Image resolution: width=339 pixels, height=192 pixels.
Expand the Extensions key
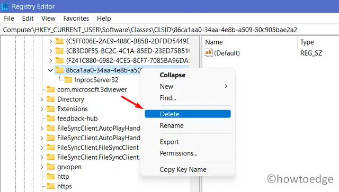(x=42, y=109)
